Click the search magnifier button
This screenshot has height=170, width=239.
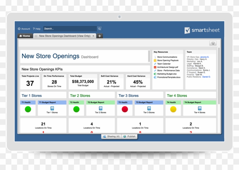pyautogui.click(x=99, y=29)
